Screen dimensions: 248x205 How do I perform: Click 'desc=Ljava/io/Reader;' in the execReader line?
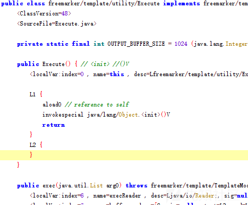point(185,196)
